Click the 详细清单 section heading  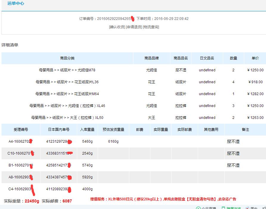point(10,45)
